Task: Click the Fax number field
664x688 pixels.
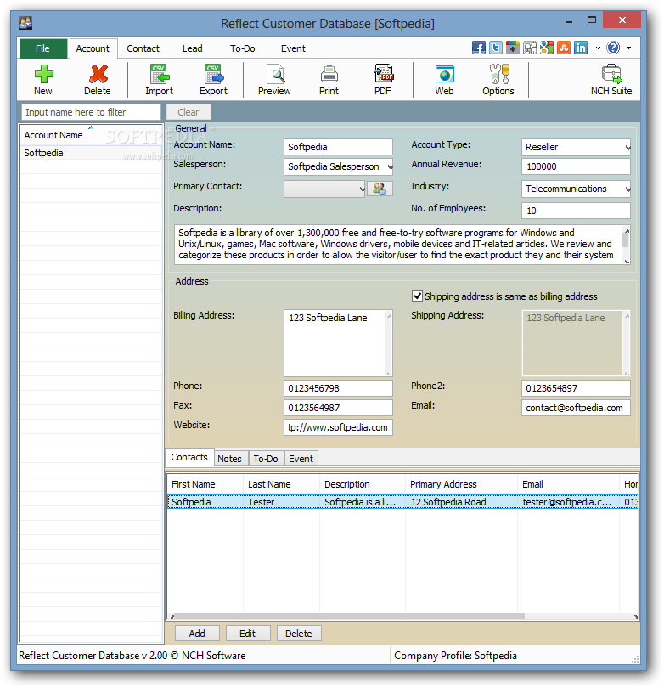Action: [338, 408]
